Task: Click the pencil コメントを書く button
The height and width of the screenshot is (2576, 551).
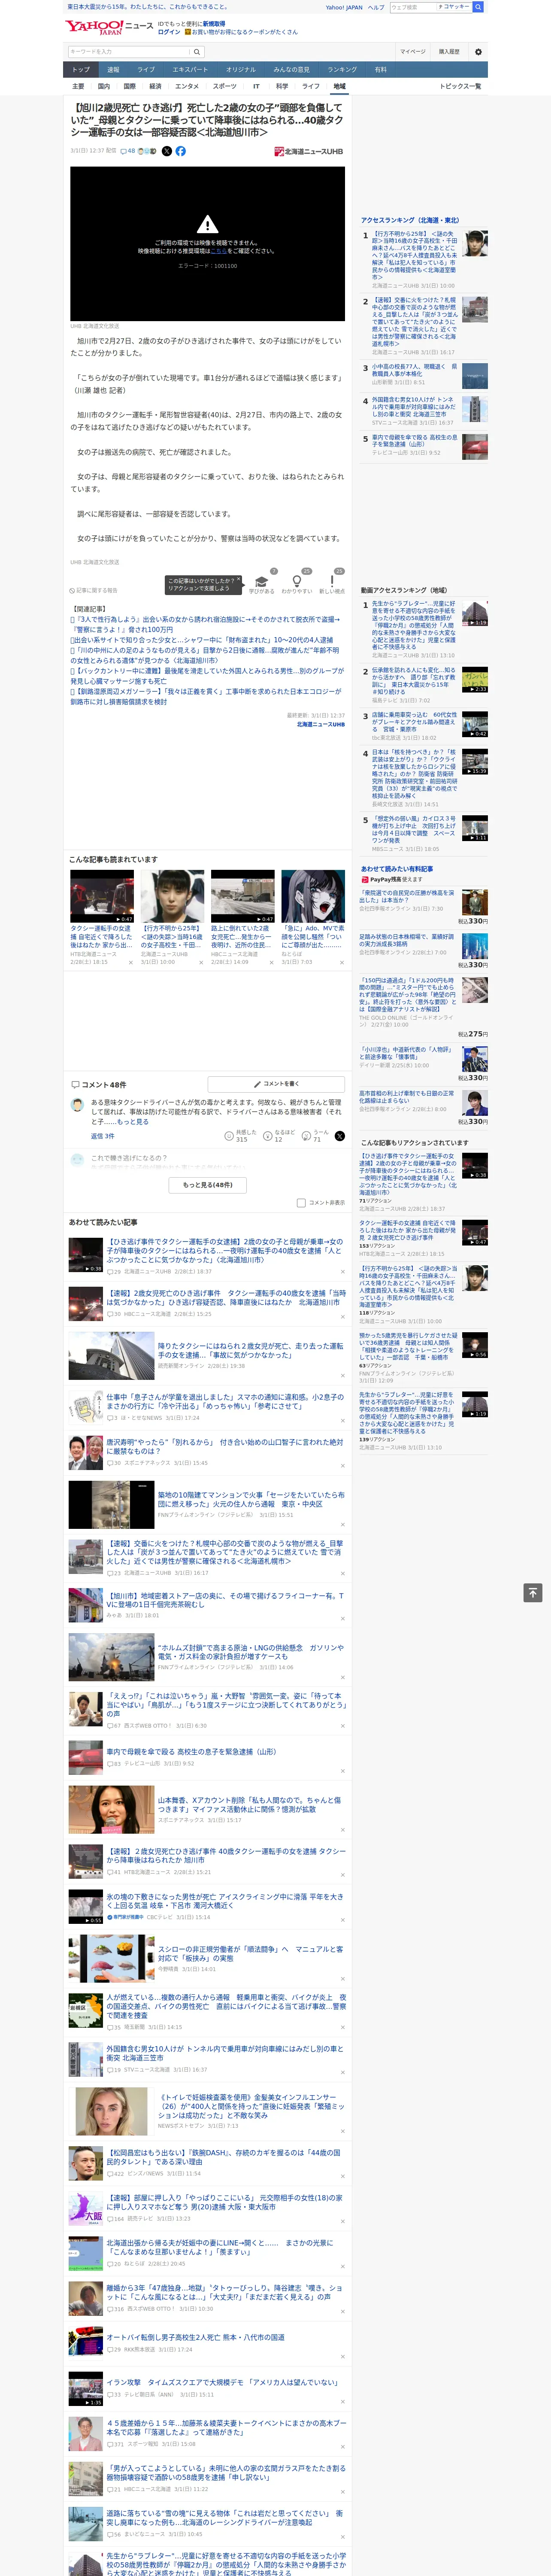Action: (276, 1084)
